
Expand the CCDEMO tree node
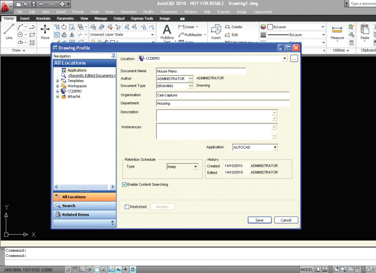(58, 91)
